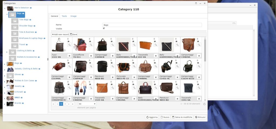This screenshot has width=276, height=129.
Task: Remove Toscanella 653-VA with X button
Action: coord(156,56)
